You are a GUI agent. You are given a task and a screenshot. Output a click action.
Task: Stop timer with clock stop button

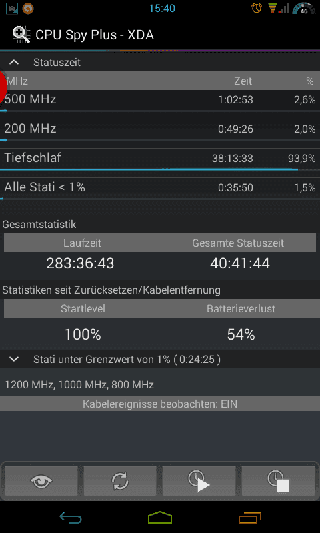click(278, 481)
